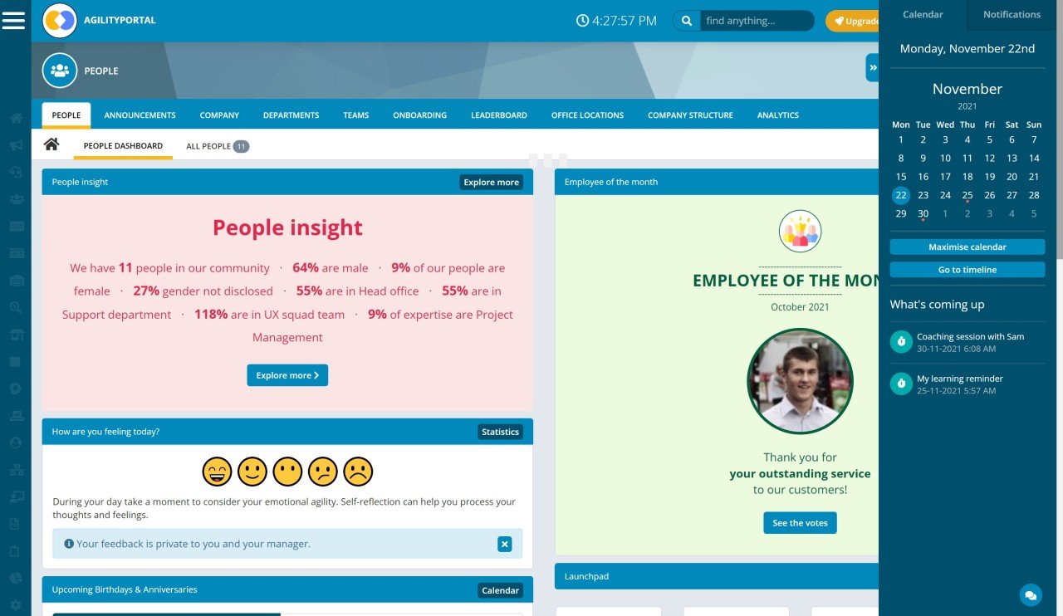Open the chat bubble in the bottom-right corner
This screenshot has height=616, width=1063.
pyautogui.click(x=1030, y=595)
